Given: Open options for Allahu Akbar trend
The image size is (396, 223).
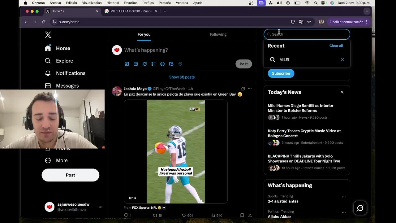Looking at the screenshot, I should 344,212.
